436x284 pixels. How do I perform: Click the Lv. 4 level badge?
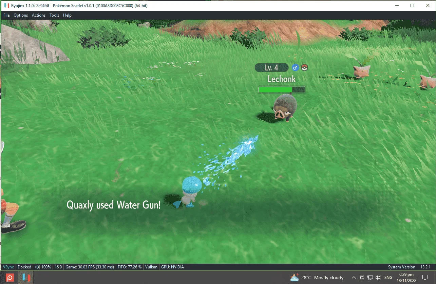pos(271,68)
